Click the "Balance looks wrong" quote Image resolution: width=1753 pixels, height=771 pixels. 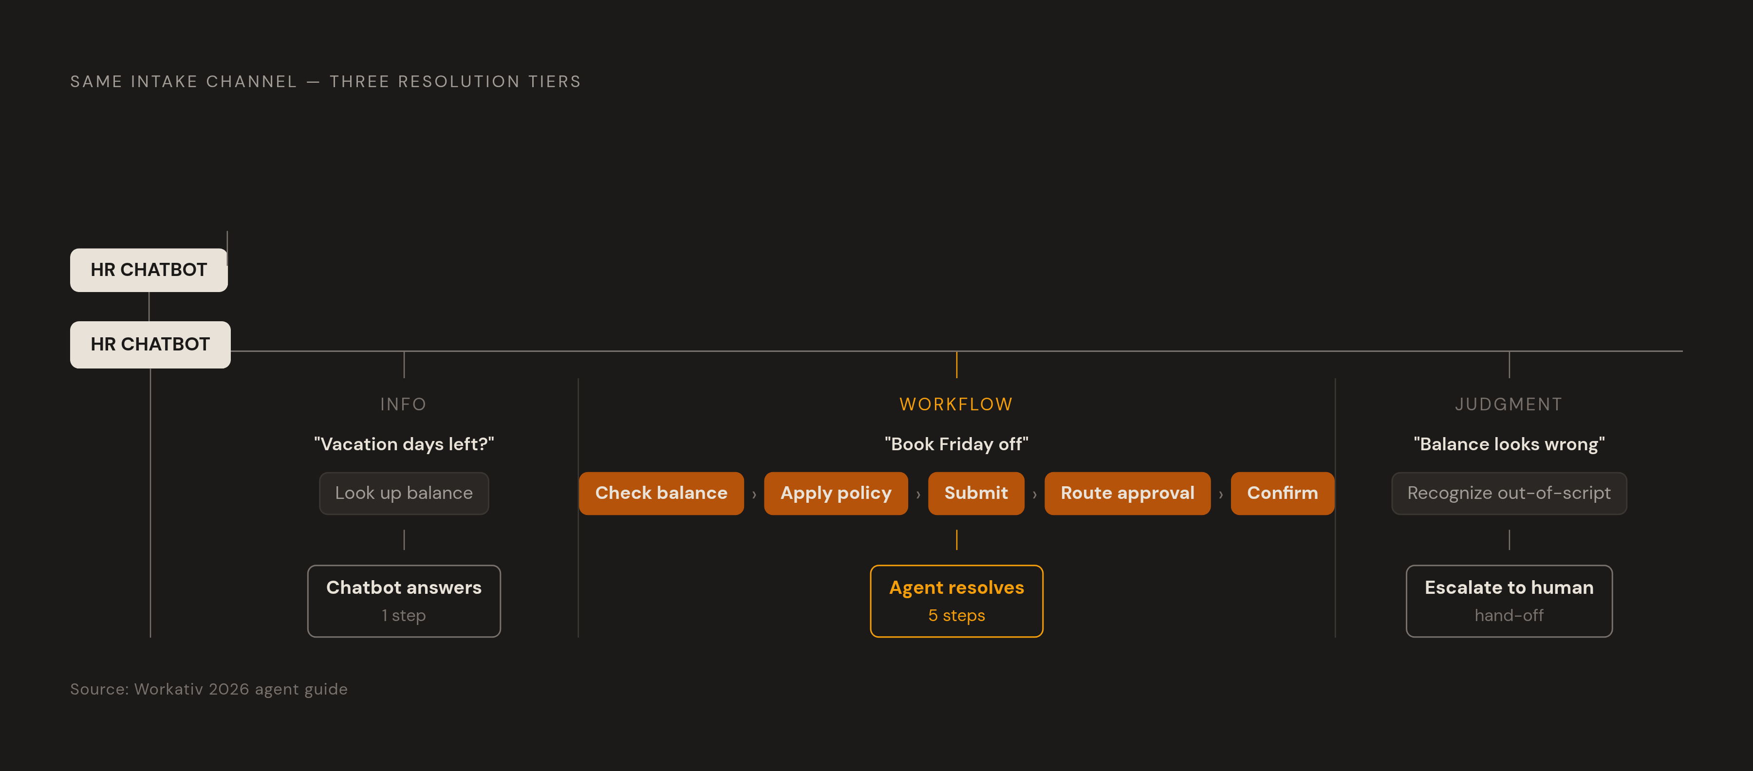click(1509, 444)
